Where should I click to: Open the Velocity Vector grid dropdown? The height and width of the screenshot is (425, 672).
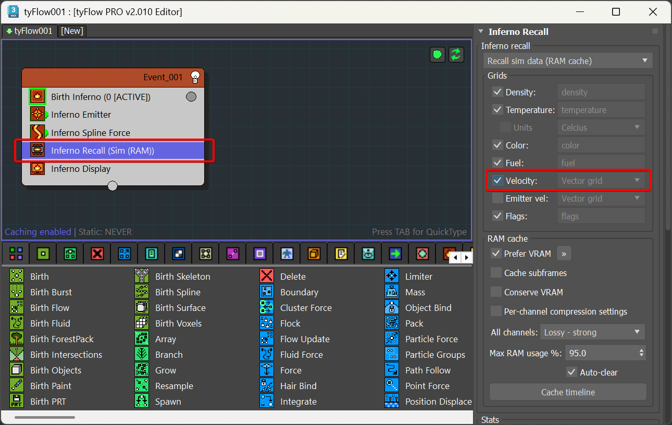click(x=601, y=181)
